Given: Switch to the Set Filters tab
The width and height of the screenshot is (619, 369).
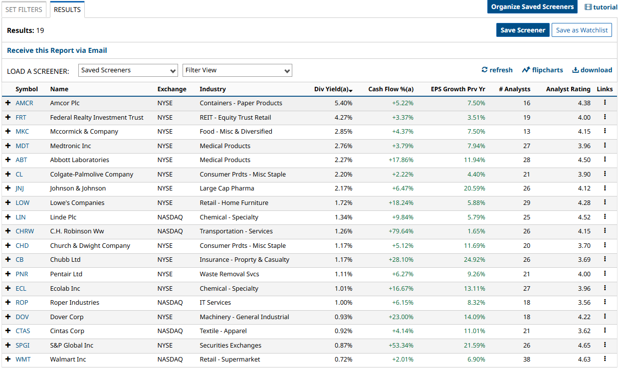Looking at the screenshot, I should [x=24, y=9].
